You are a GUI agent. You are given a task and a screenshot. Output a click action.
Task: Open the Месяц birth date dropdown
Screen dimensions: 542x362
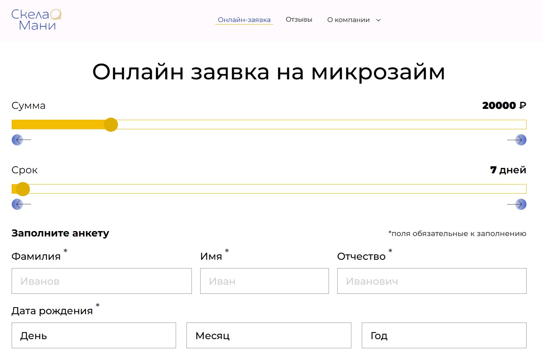click(269, 335)
